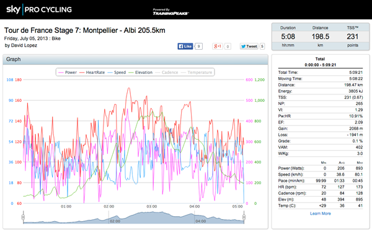Toggle the Elevation series in legend
This screenshot has width=372, height=231.
141,73
